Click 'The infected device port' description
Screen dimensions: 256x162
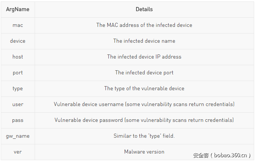pos(144,73)
